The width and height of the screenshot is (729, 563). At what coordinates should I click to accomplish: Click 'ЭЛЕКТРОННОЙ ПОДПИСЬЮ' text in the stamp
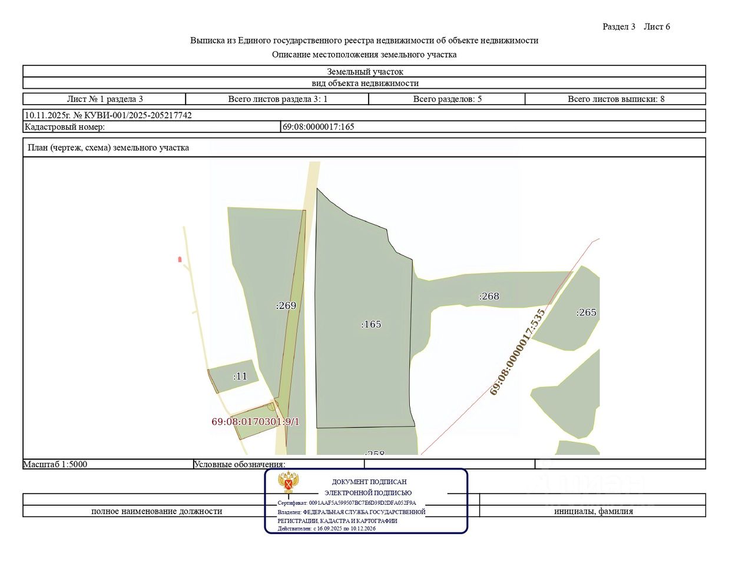click(368, 493)
